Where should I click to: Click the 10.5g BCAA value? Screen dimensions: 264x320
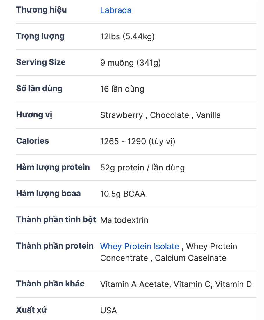(x=123, y=194)
